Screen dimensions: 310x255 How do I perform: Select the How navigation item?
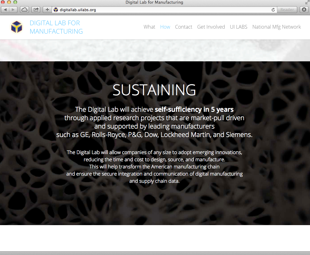[x=165, y=27]
